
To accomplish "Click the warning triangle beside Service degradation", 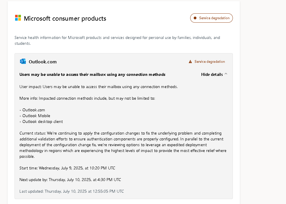I will [190, 61].
